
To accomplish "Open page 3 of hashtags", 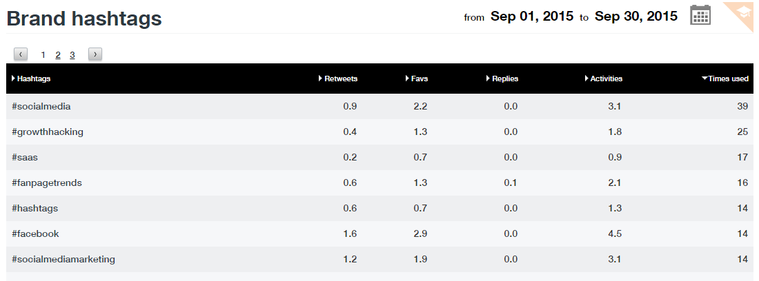I will tap(72, 54).
